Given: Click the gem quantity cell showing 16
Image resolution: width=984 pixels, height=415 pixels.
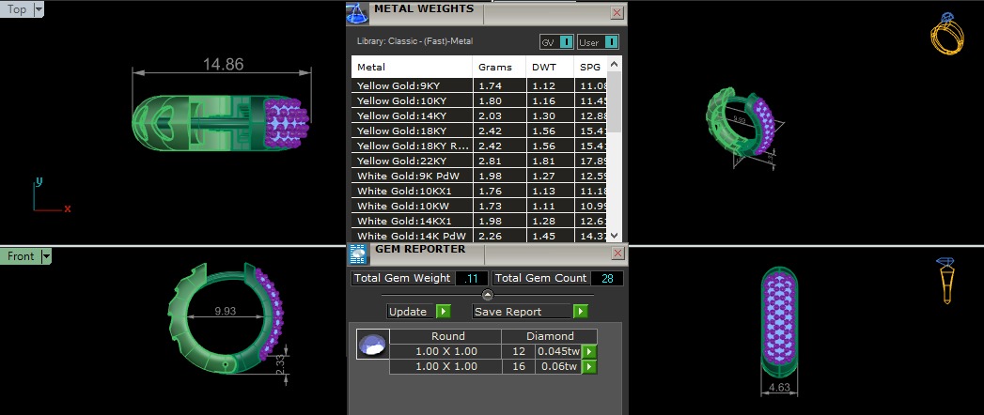Looking at the screenshot, I should (x=519, y=367).
